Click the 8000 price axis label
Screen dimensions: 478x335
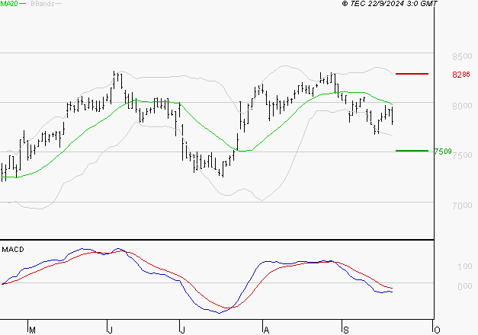point(462,106)
